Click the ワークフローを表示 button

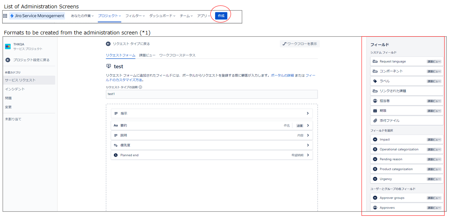(300, 44)
